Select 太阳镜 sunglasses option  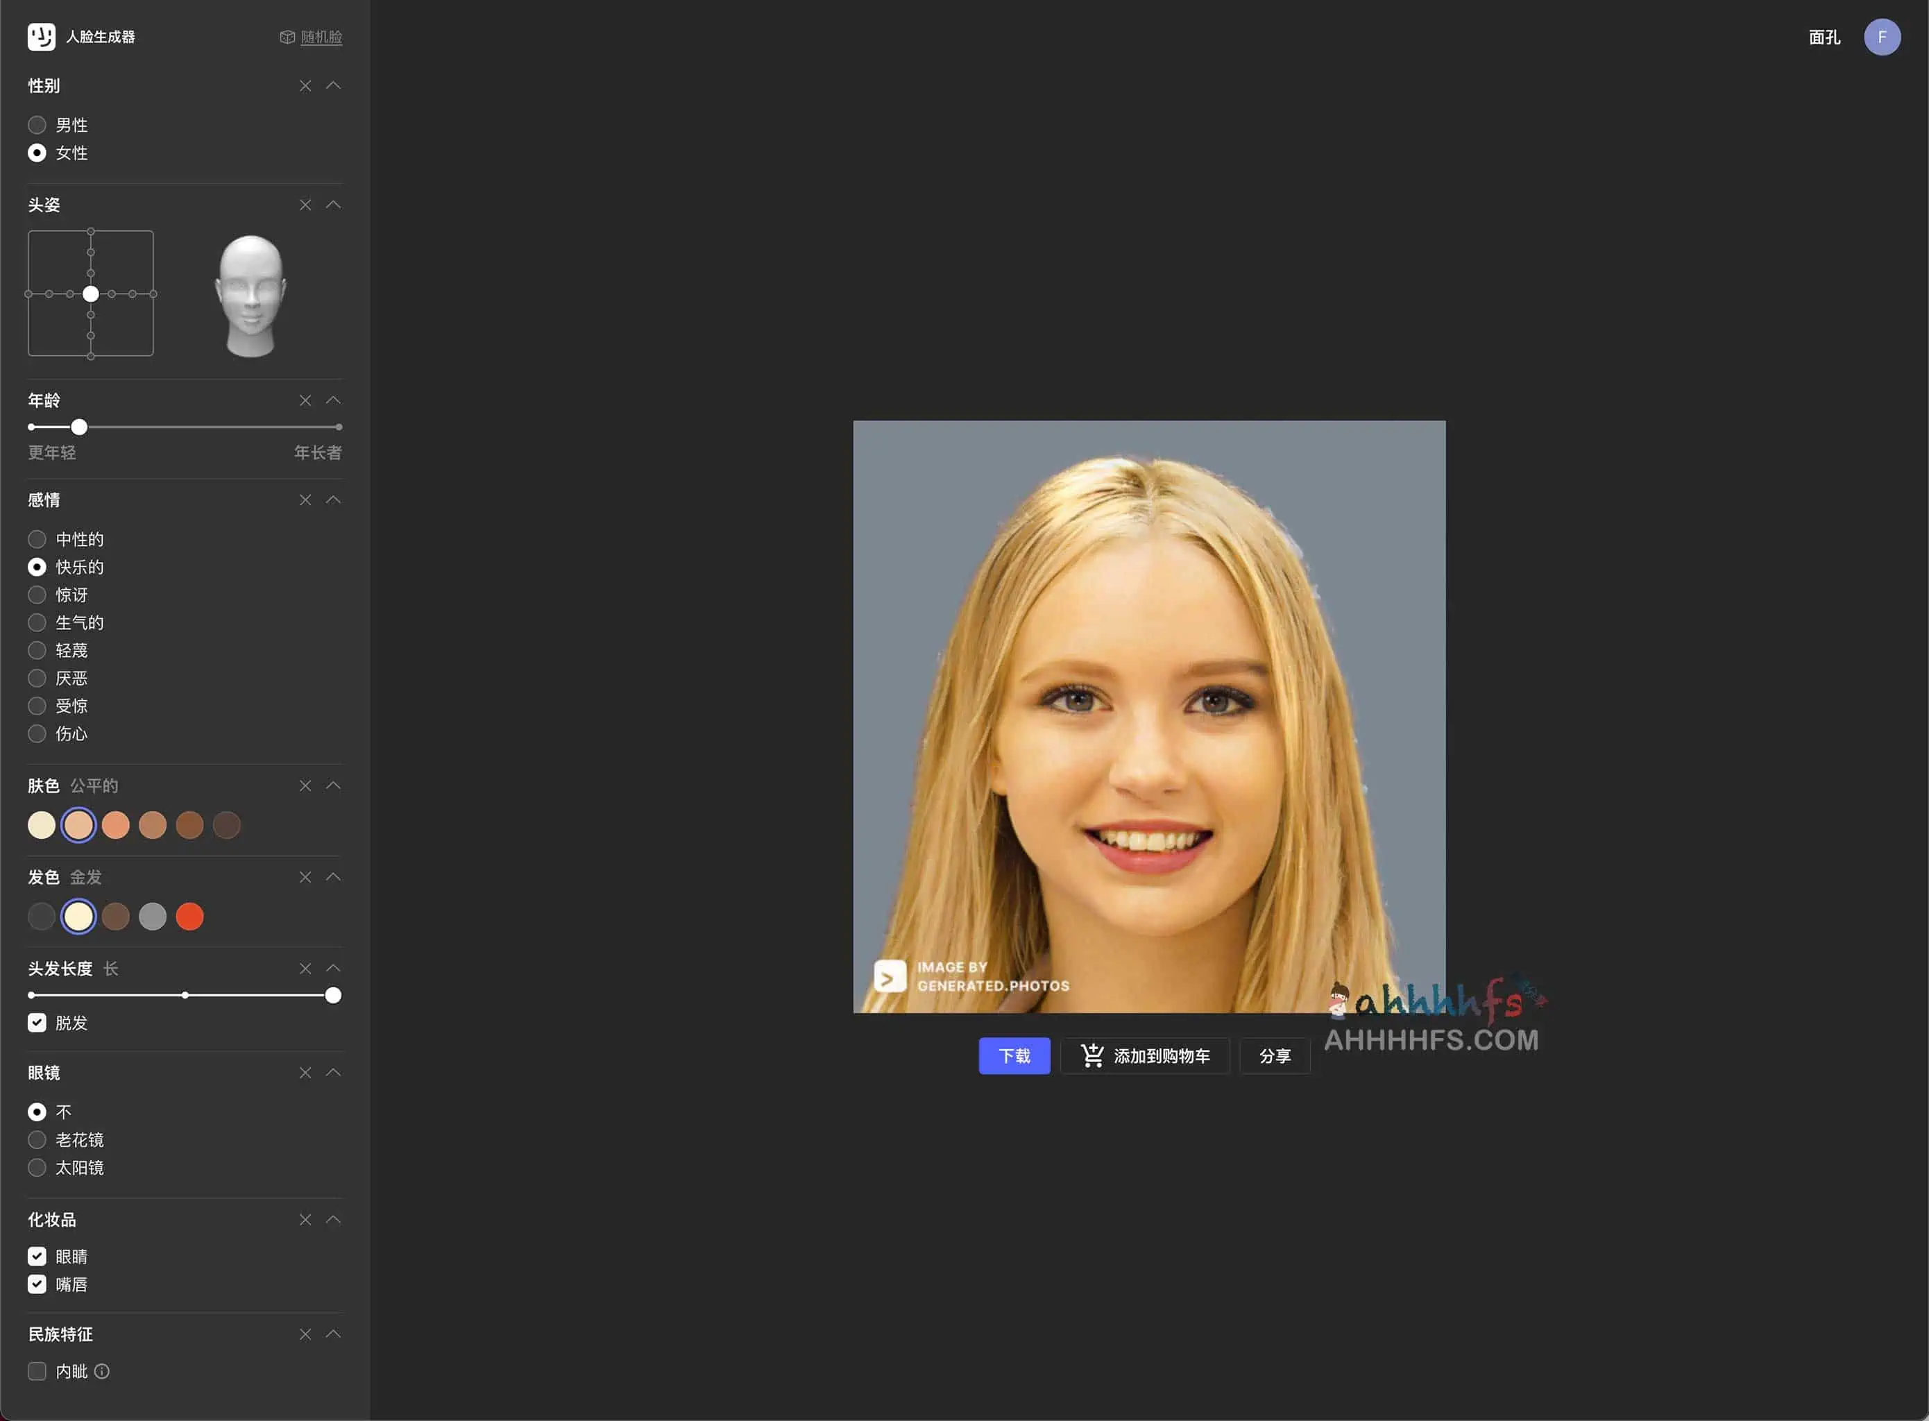click(x=37, y=1168)
